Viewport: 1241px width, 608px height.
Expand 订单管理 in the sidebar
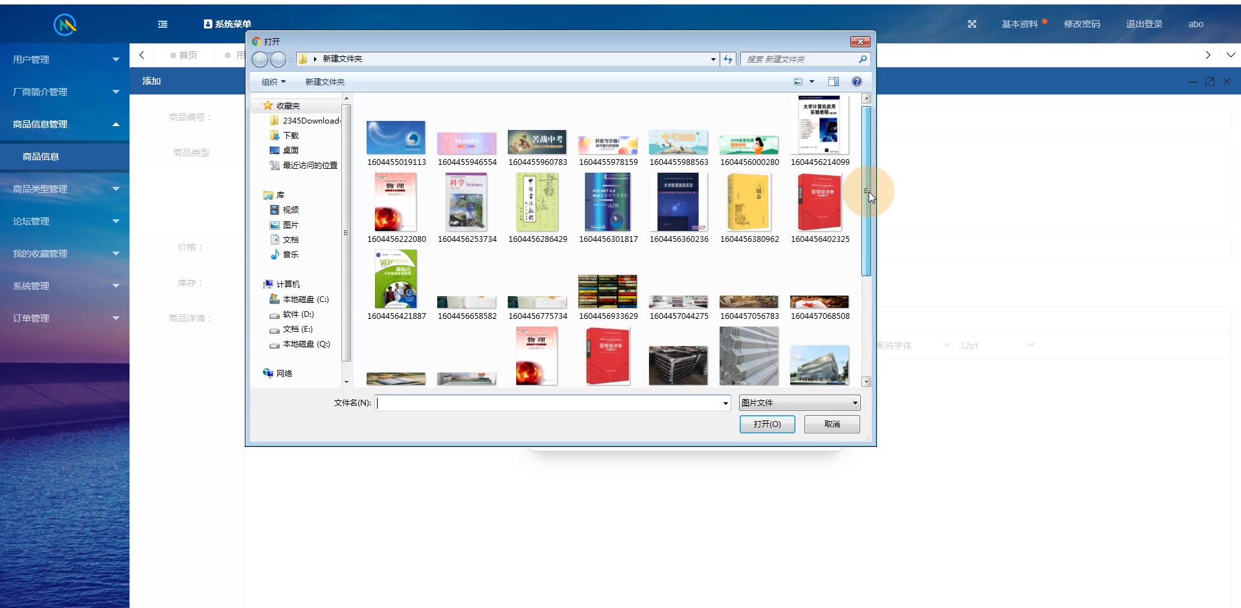65,318
